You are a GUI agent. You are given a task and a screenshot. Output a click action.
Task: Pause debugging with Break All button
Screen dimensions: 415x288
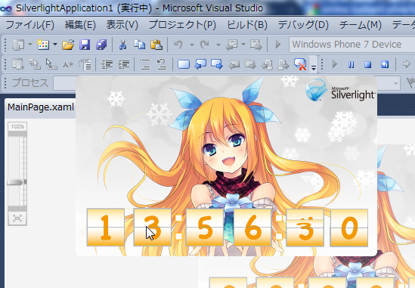(x=352, y=64)
